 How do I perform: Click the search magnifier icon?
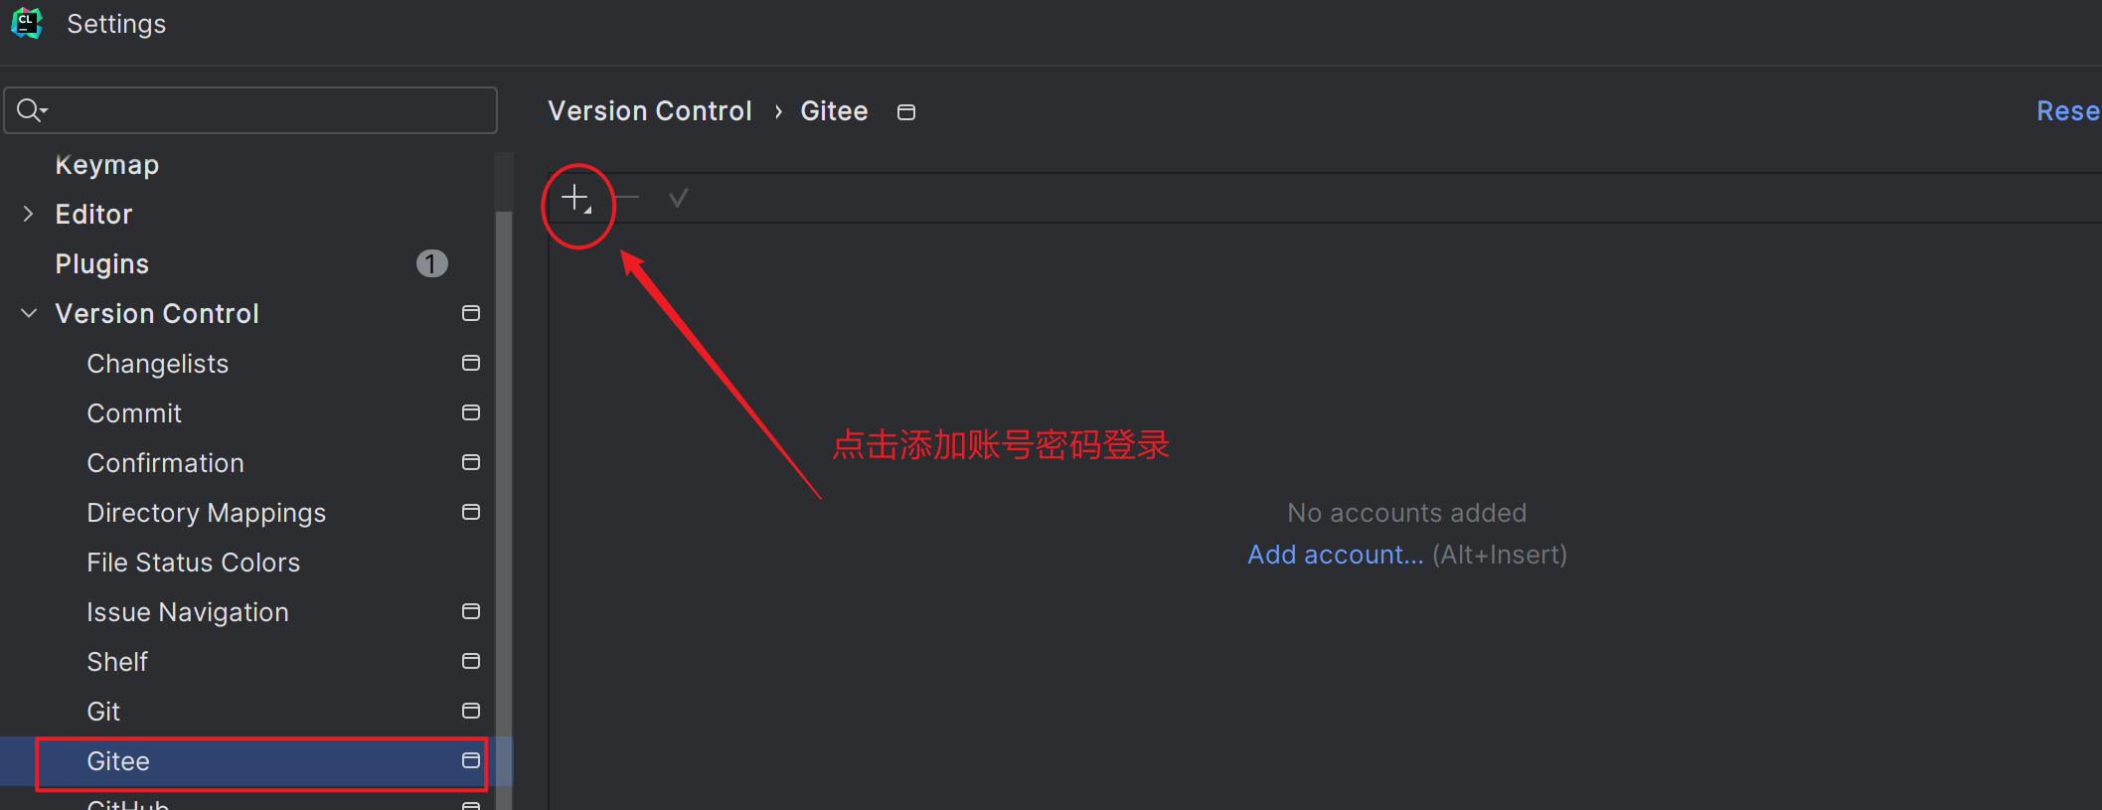[28, 109]
